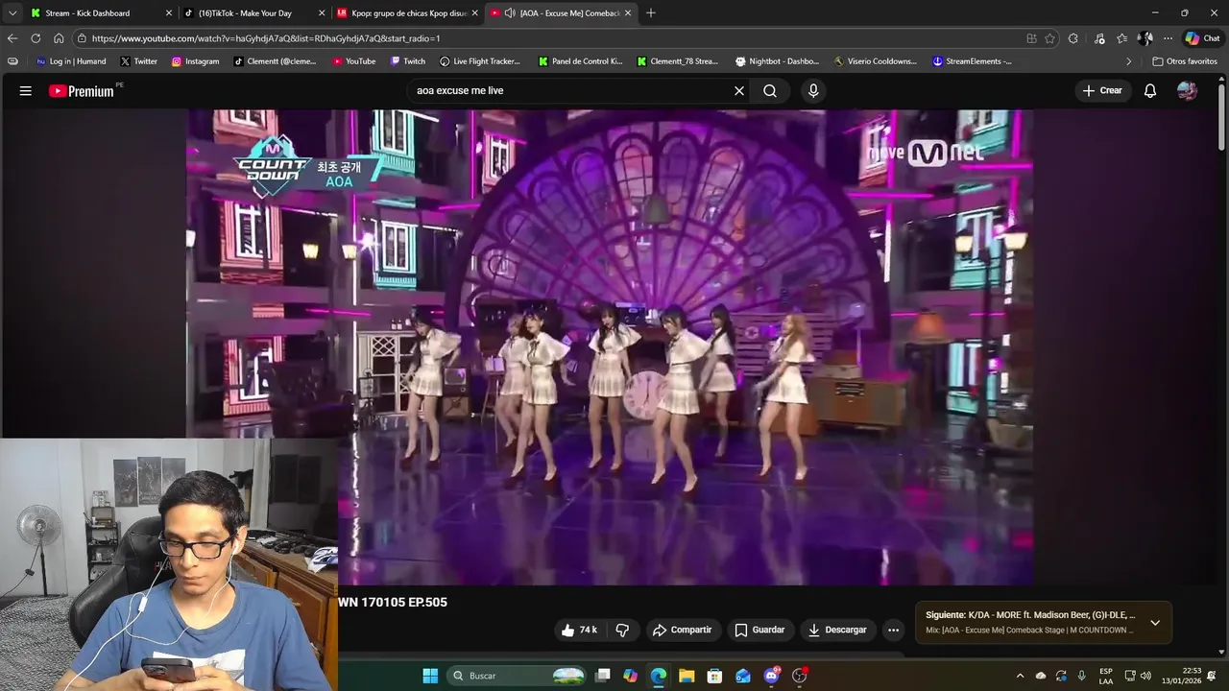Open the Otros favoritos folder
This screenshot has width=1229, height=691.
coord(1185,61)
